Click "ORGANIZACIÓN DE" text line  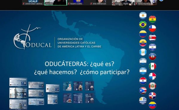point(70,39)
